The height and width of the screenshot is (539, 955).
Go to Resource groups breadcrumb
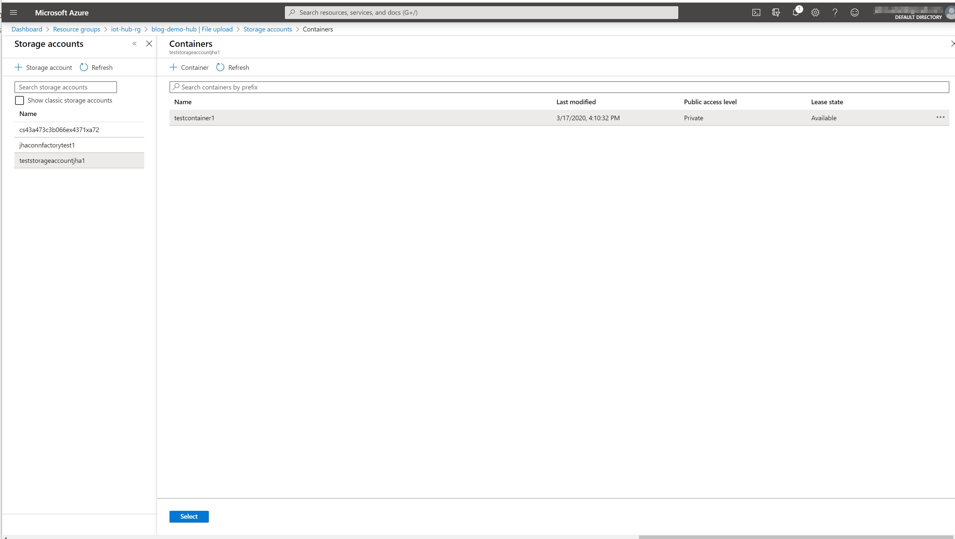click(76, 29)
